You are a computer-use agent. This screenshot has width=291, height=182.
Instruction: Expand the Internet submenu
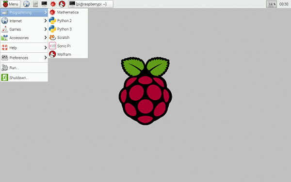click(24, 21)
